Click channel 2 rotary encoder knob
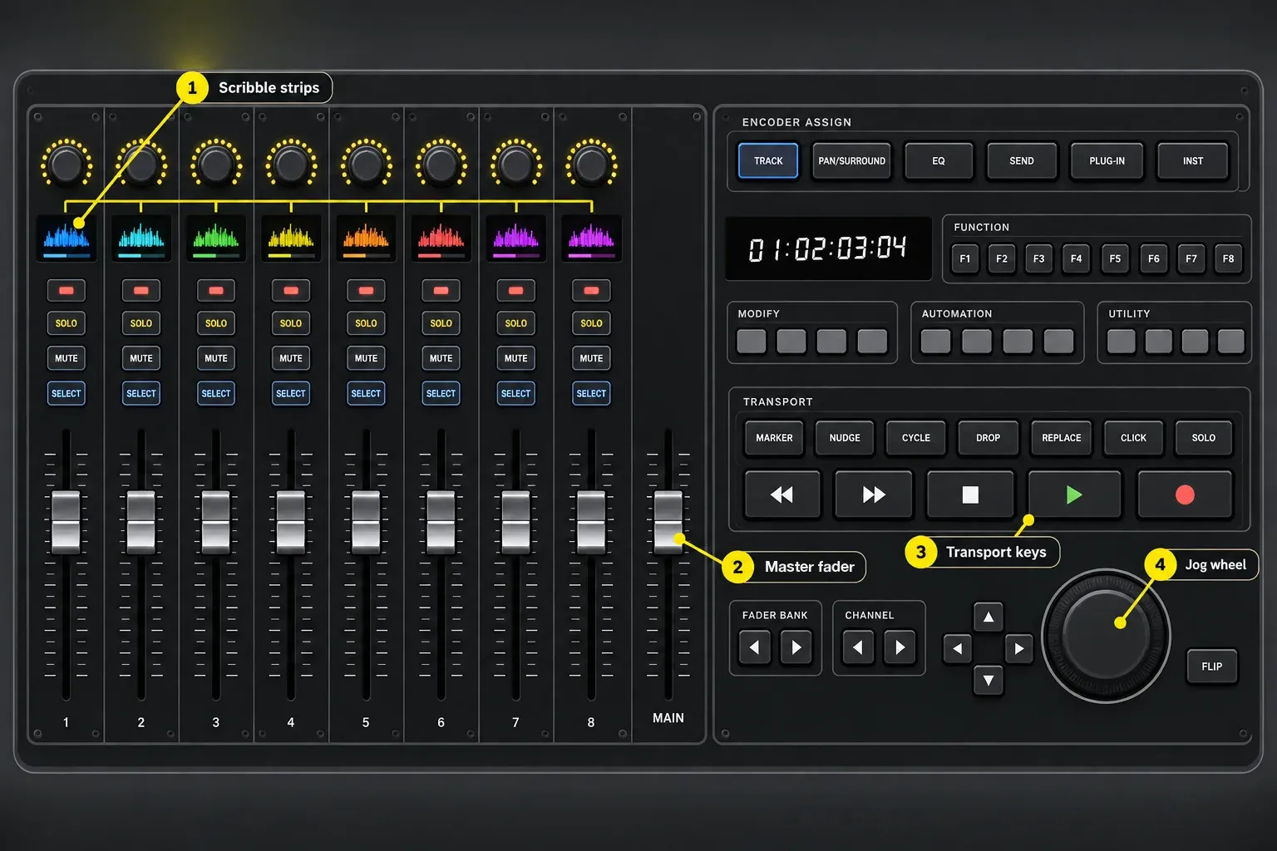This screenshot has height=851, width=1277. (x=141, y=164)
